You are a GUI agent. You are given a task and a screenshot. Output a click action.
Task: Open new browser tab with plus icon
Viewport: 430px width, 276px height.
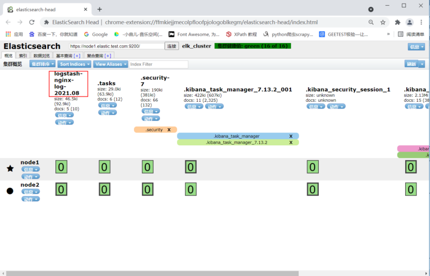(x=99, y=9)
